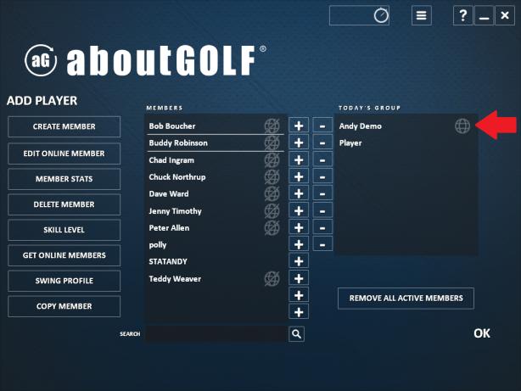This screenshot has height=391, width=521.
Task: Minimize the aboutGOLF window
Action: point(484,15)
